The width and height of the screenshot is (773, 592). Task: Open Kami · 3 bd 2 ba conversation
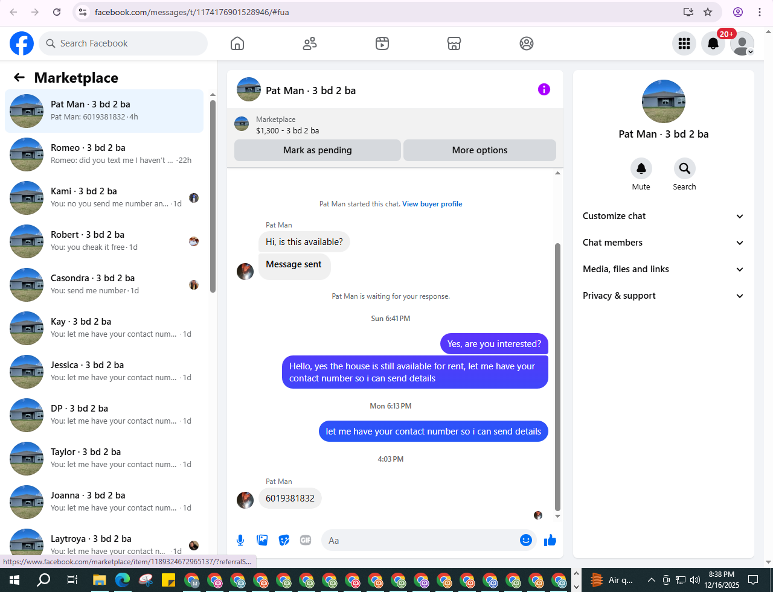pyautogui.click(x=104, y=198)
